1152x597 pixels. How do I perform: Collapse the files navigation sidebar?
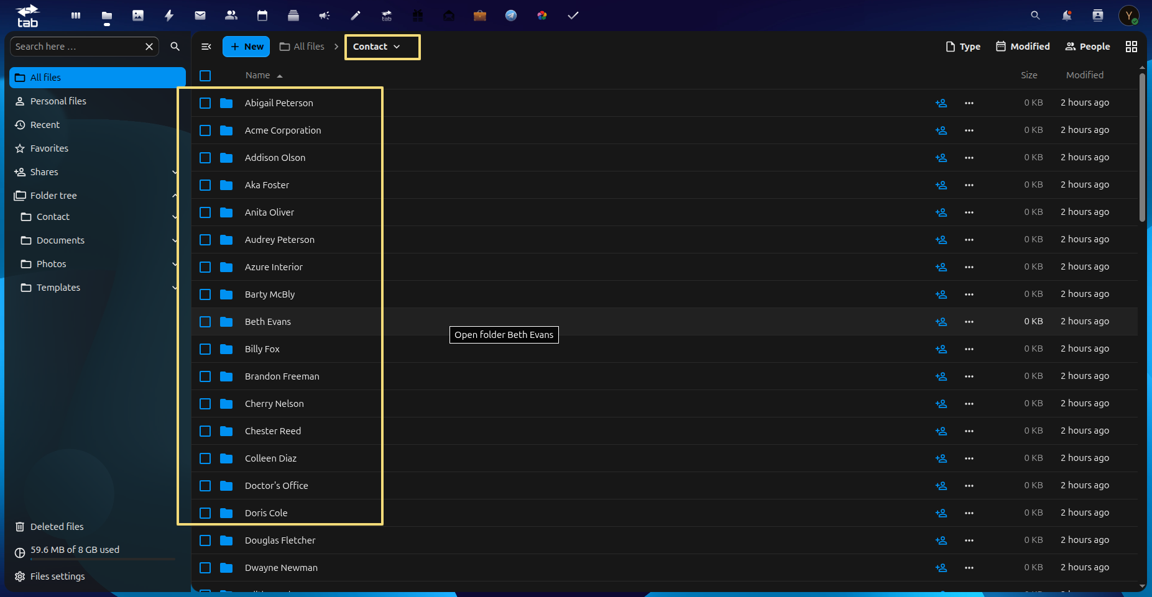point(206,47)
